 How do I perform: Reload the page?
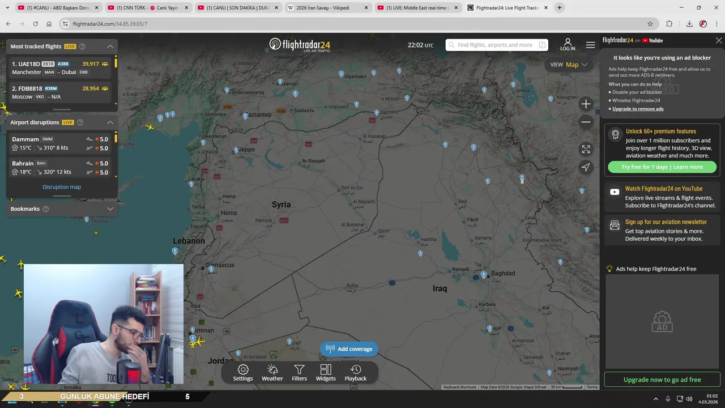coord(36,24)
